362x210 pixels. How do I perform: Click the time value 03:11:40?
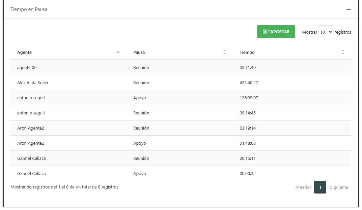point(248,67)
